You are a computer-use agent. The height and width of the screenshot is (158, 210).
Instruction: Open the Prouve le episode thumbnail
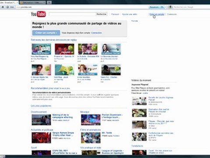click(x=64, y=49)
